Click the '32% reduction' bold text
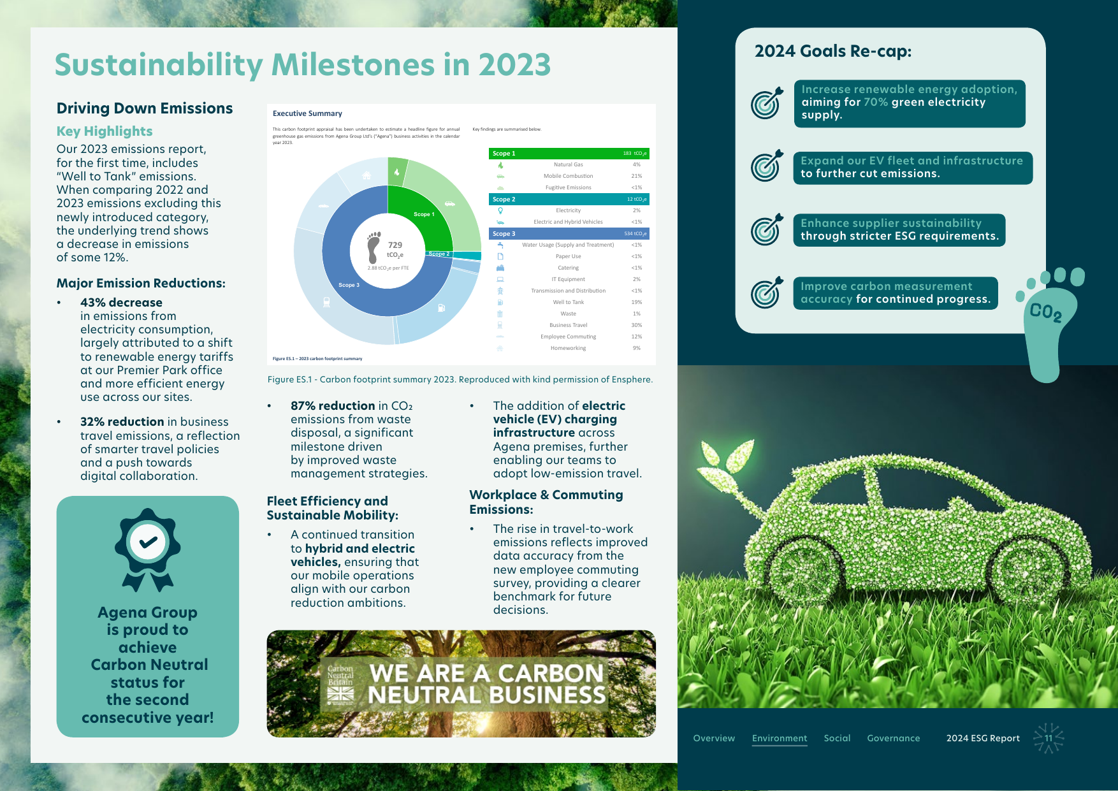The image size is (1118, 791). click(x=122, y=421)
